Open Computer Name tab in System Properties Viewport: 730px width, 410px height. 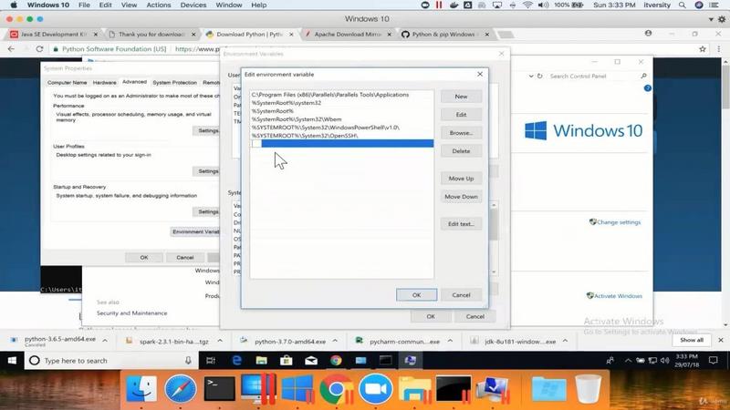tap(67, 82)
